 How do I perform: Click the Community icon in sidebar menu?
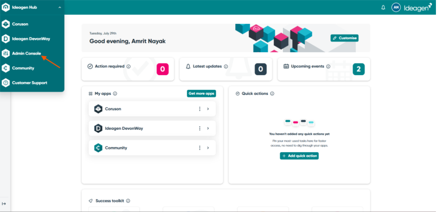6,68
